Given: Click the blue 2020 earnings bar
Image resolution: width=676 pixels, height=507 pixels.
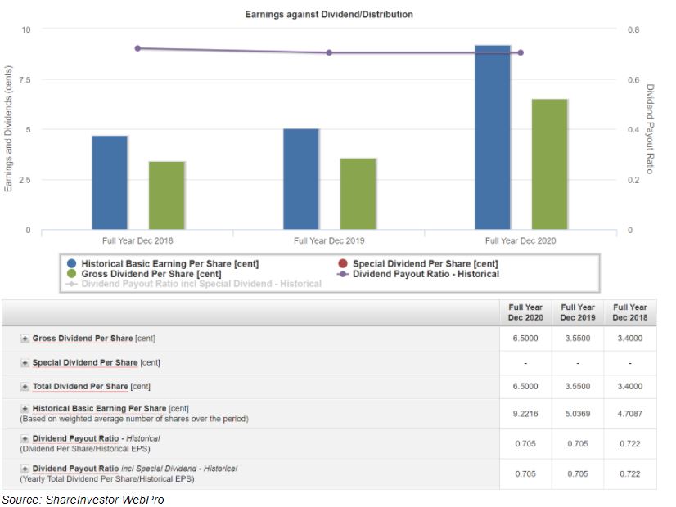Looking at the screenshot, I should click(x=493, y=137).
